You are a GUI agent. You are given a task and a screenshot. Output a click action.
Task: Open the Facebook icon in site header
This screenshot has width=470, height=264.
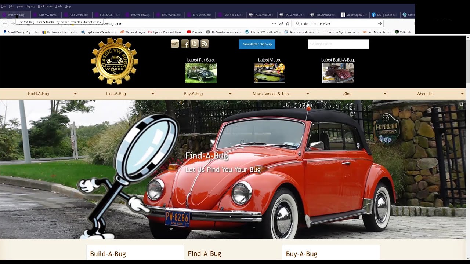(x=185, y=44)
